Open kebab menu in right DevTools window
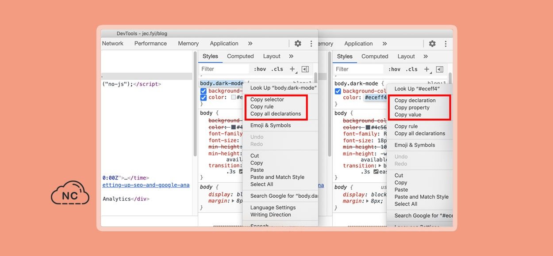 tap(445, 43)
